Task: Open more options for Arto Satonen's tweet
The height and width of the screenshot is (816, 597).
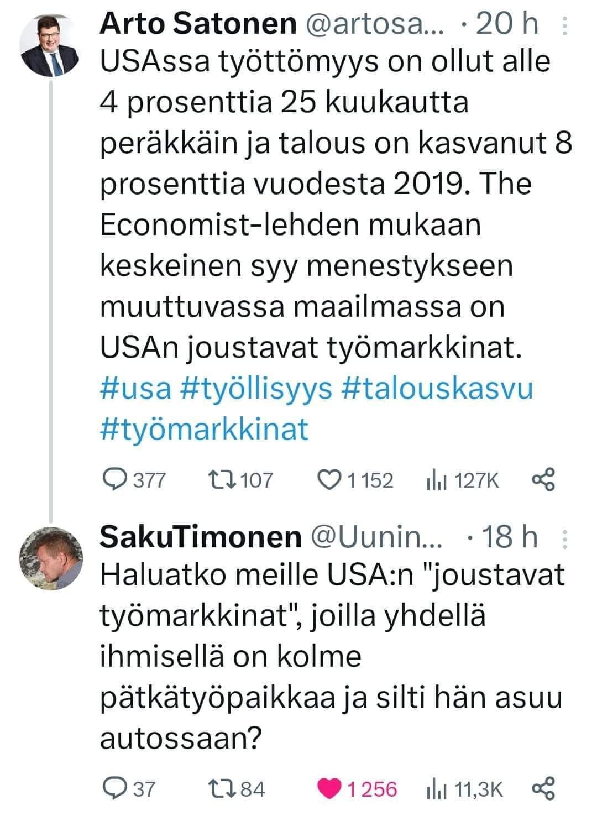Action: [x=564, y=26]
